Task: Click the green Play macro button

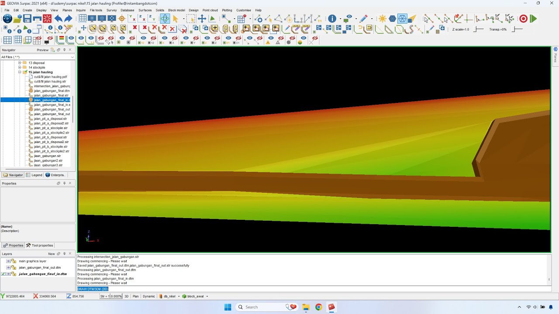Action: pyautogui.click(x=533, y=19)
